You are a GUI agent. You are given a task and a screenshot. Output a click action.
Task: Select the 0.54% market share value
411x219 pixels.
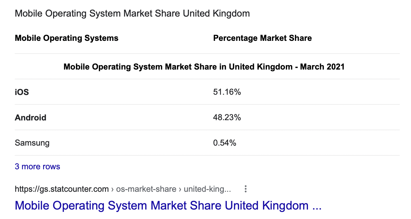pos(224,143)
